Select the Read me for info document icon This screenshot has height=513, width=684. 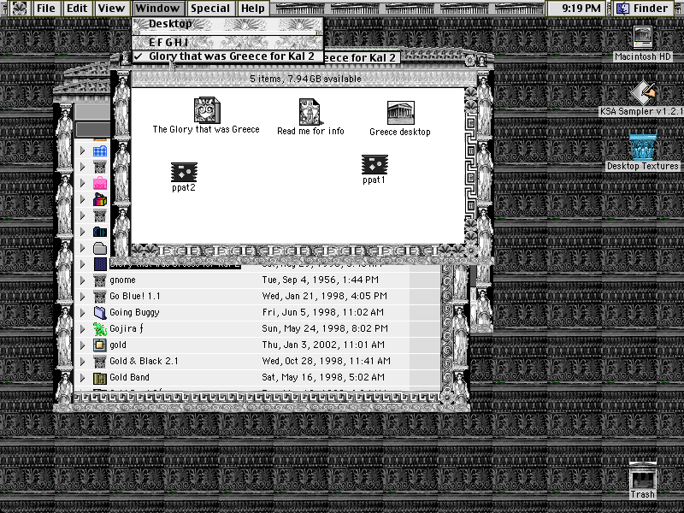[310, 112]
